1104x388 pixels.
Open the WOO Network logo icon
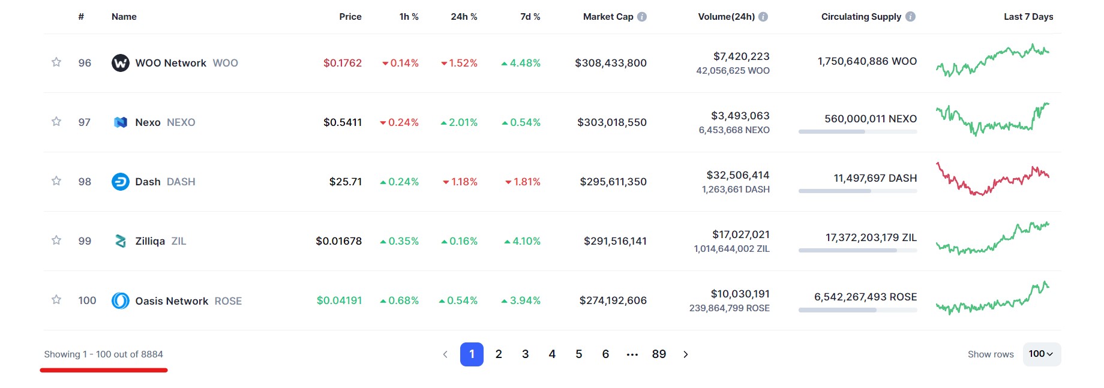121,62
